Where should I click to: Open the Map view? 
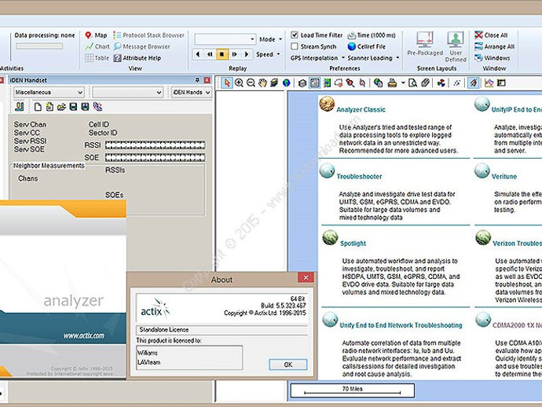(x=96, y=35)
